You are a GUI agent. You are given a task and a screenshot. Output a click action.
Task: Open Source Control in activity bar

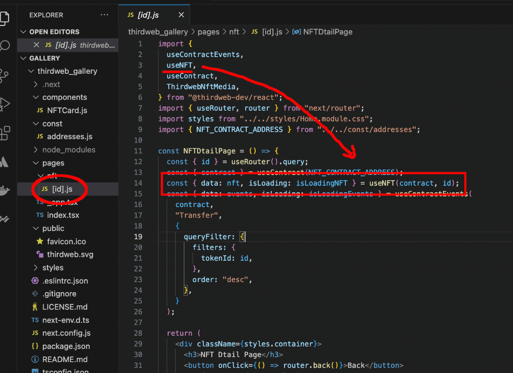[4, 75]
